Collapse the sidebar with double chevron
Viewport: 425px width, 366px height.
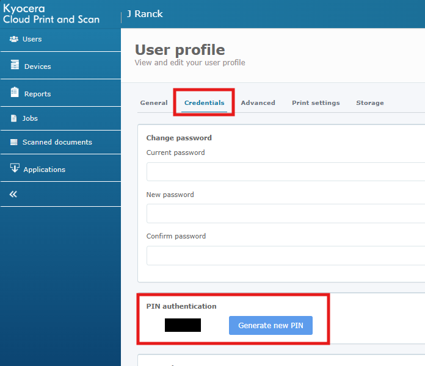tap(13, 194)
